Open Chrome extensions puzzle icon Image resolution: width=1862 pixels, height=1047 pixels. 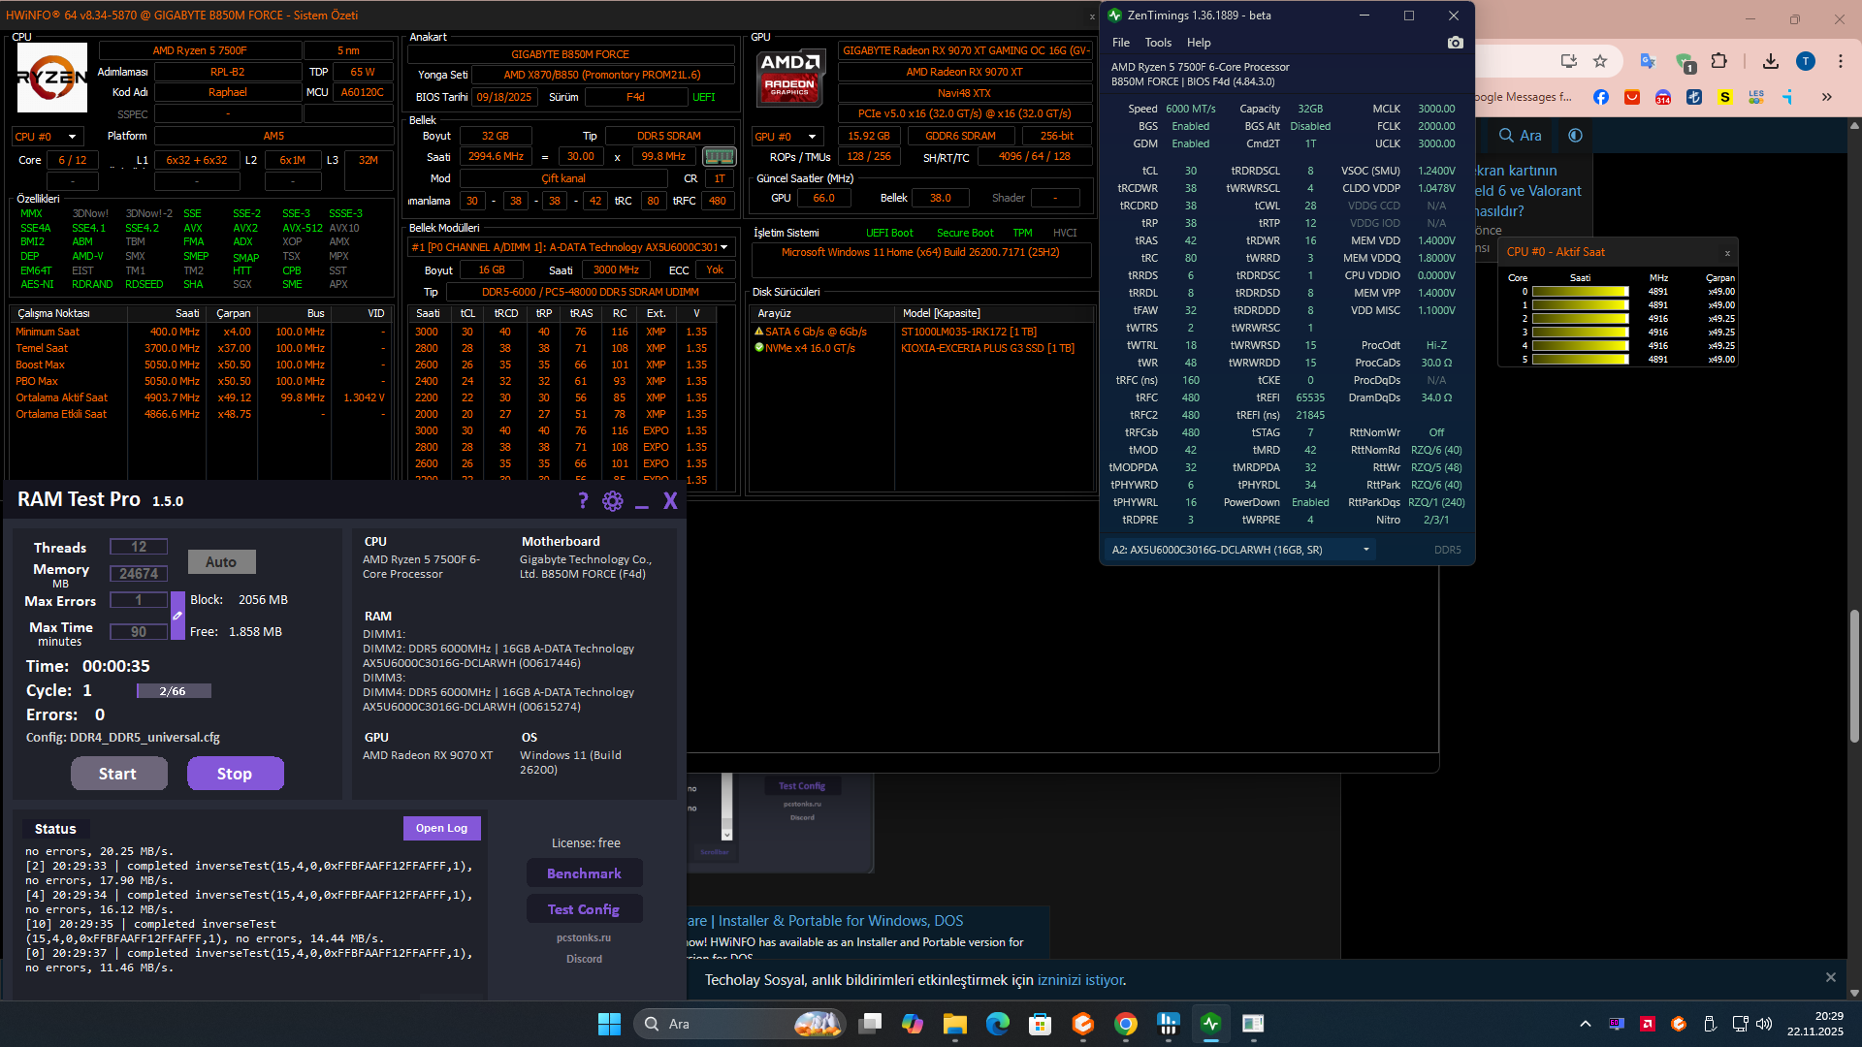[1719, 61]
